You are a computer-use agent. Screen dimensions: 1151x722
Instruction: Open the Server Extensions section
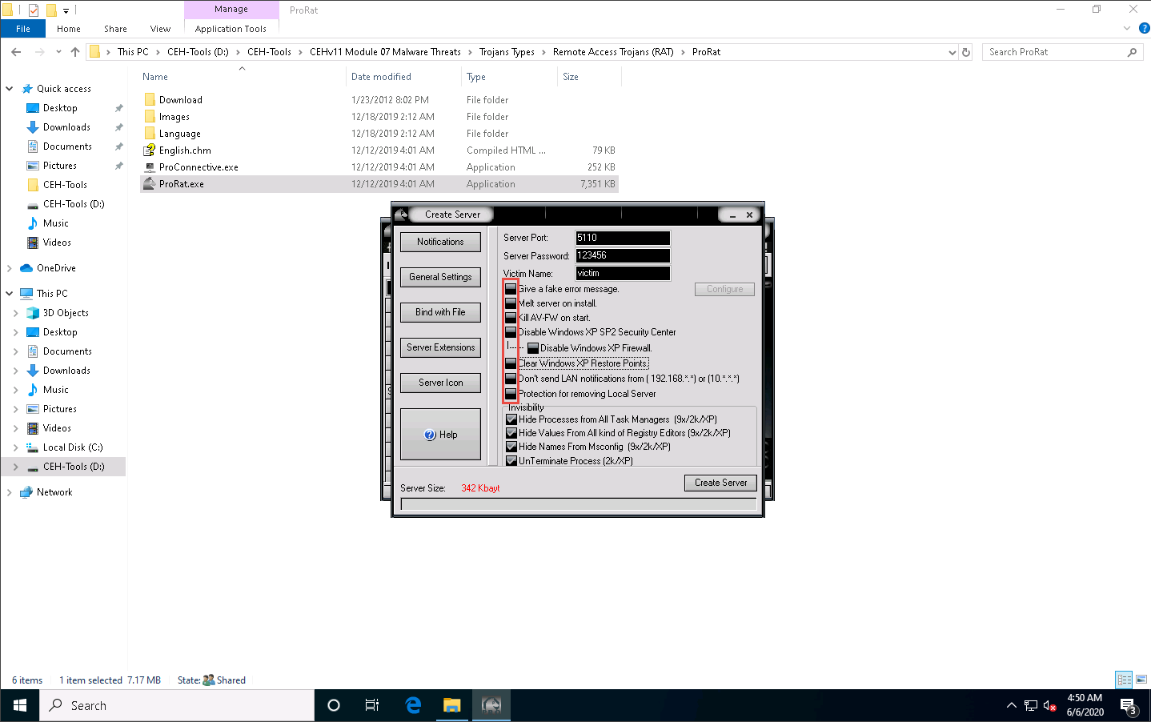pos(440,347)
